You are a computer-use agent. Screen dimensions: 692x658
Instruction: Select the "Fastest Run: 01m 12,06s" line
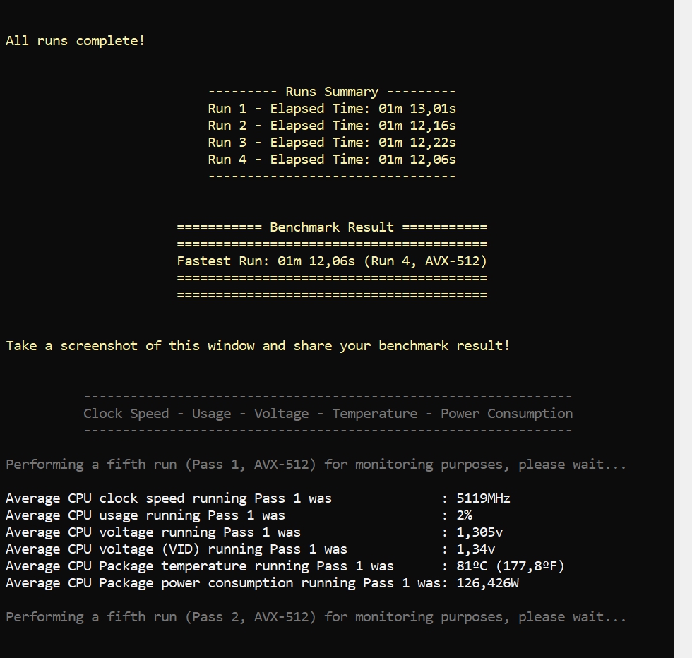[332, 261]
